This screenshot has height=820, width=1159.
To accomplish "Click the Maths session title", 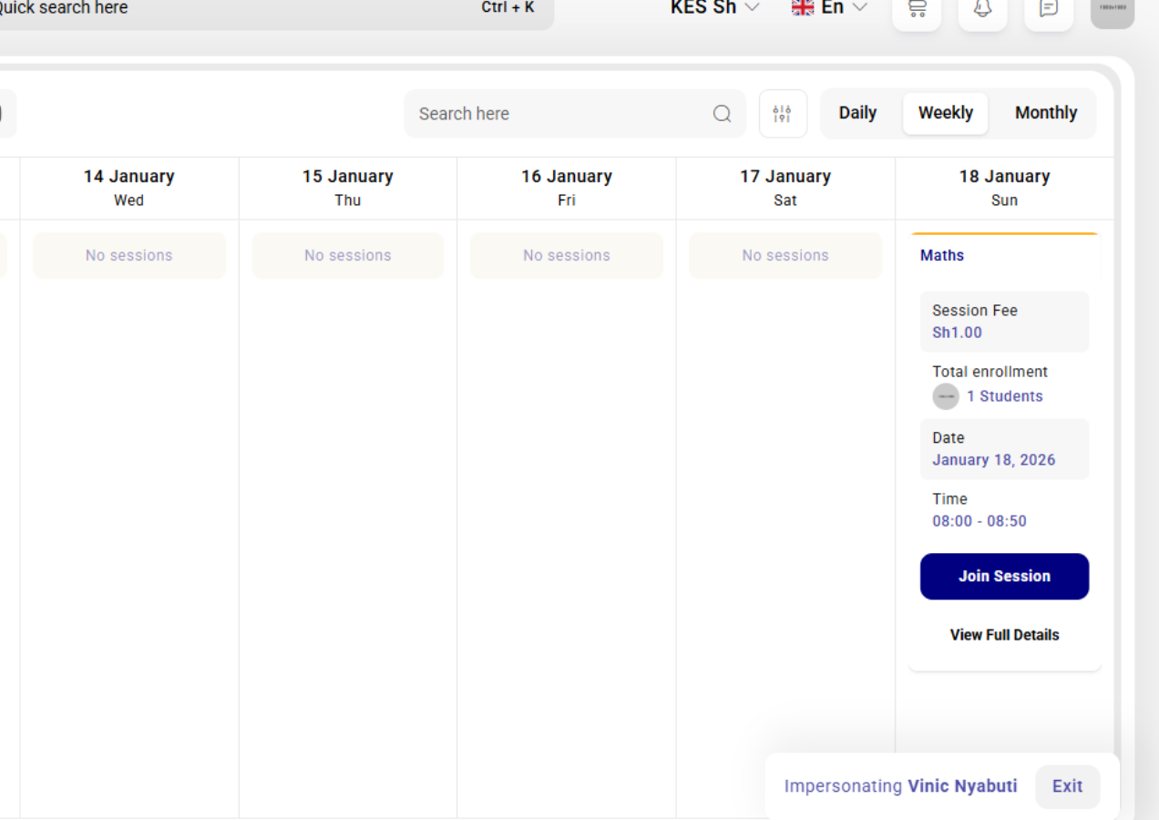I will 942,256.
